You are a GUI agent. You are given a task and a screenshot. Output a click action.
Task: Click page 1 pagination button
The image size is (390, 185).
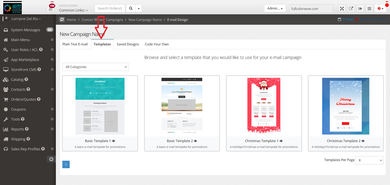tap(66, 164)
